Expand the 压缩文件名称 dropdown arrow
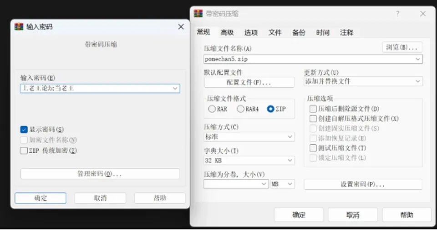This screenshot has height=230, width=437. 418,59
